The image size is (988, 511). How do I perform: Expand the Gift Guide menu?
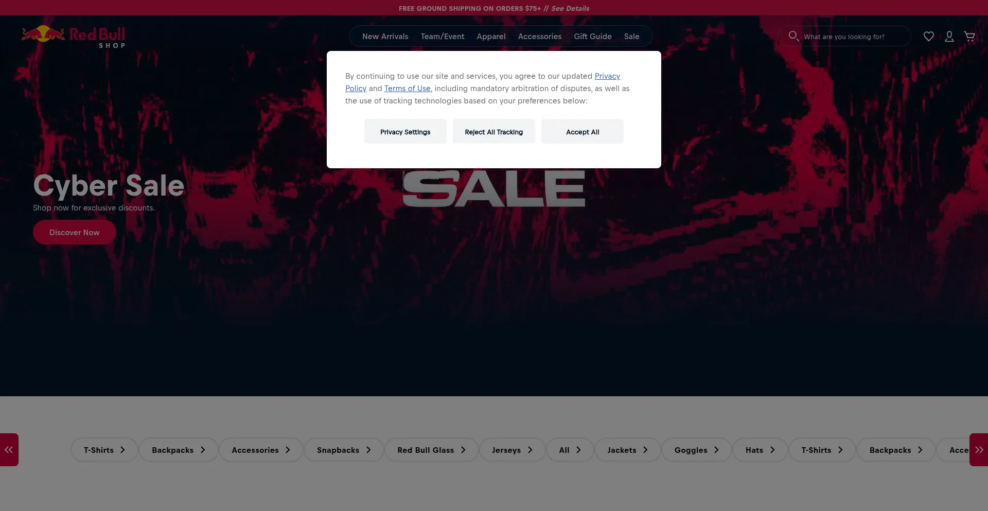point(592,37)
